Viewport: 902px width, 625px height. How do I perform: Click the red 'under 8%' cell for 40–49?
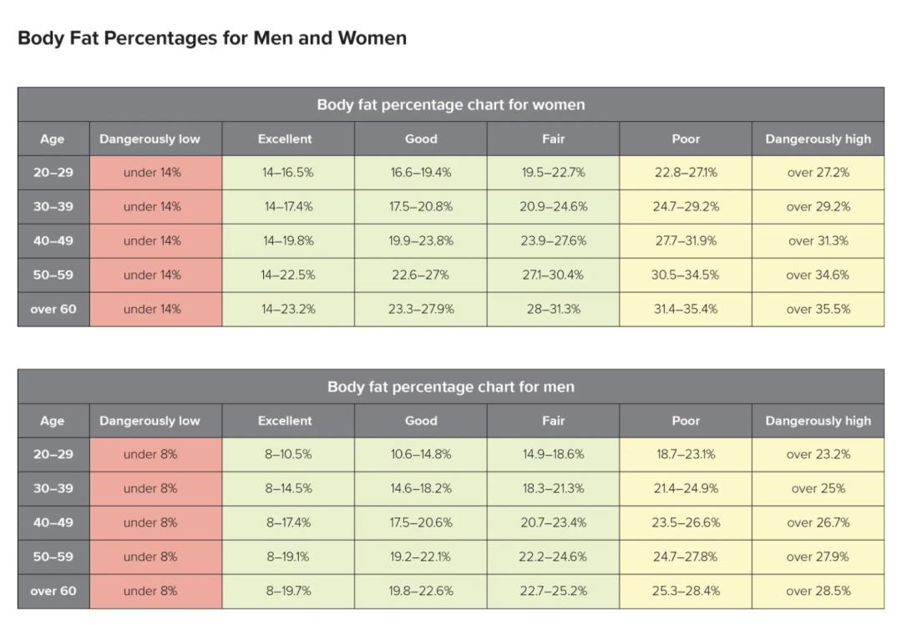pyautogui.click(x=151, y=523)
